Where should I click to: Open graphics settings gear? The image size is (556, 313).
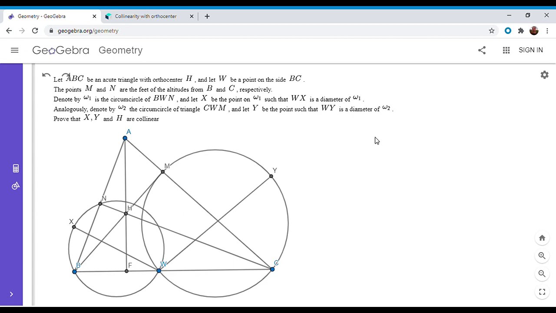544,75
